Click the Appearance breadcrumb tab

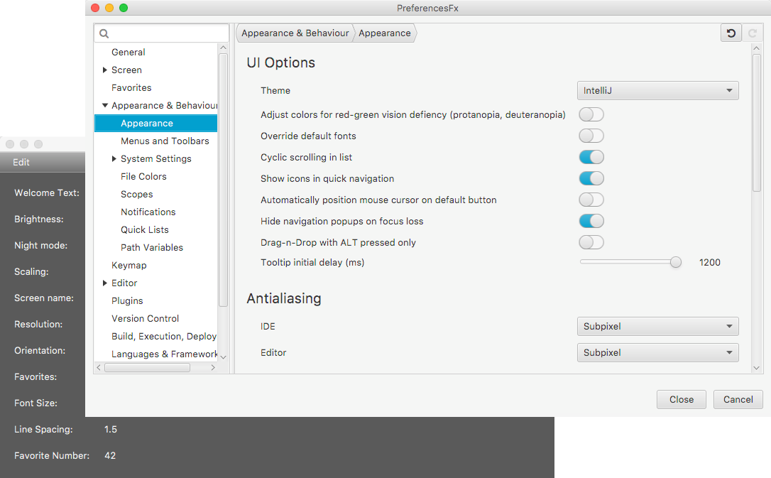click(384, 33)
